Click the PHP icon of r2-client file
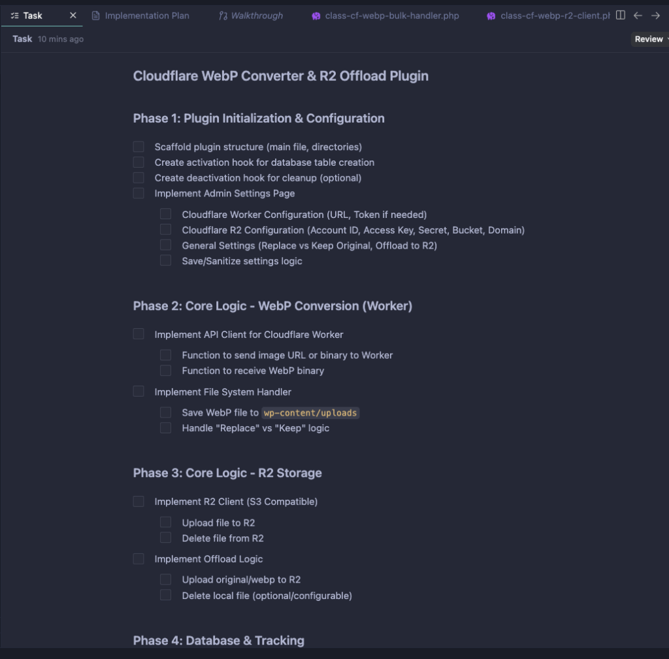 491,16
